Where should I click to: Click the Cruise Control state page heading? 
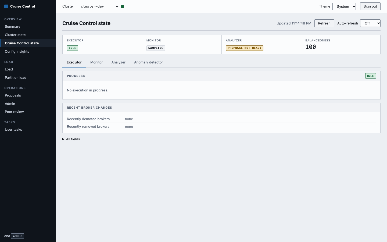pyautogui.click(x=87, y=23)
